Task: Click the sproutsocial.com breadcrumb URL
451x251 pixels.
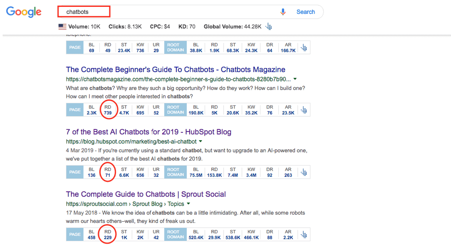Action: [125, 204]
